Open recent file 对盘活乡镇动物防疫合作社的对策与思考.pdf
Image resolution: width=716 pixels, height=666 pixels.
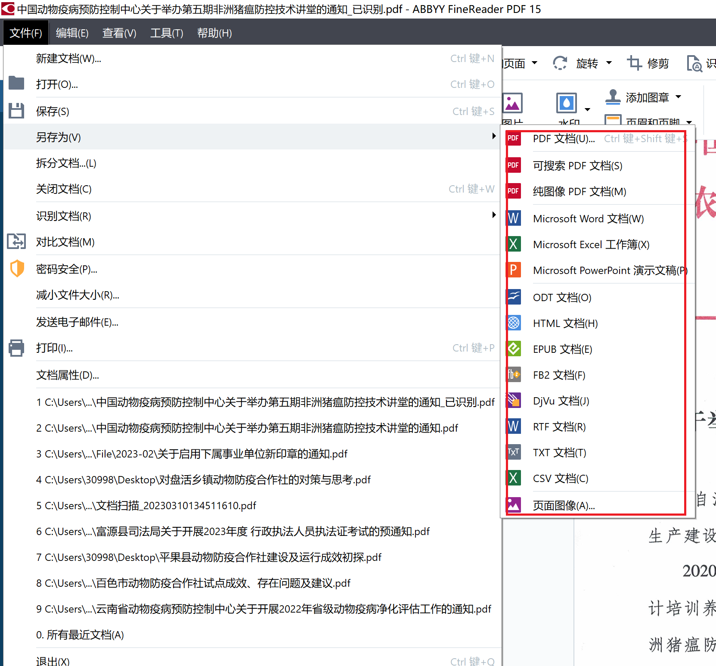click(x=252, y=479)
